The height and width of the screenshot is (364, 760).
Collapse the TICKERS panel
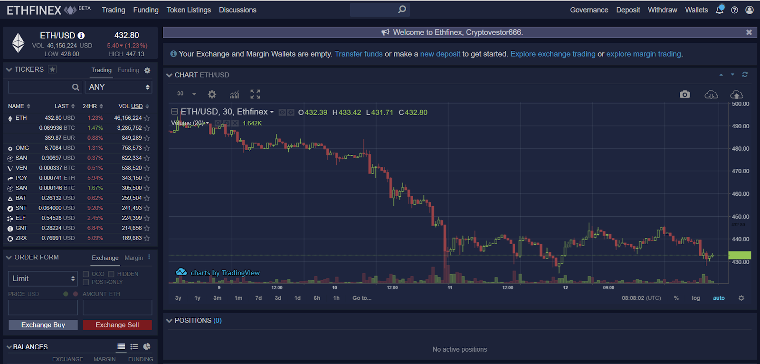click(9, 69)
